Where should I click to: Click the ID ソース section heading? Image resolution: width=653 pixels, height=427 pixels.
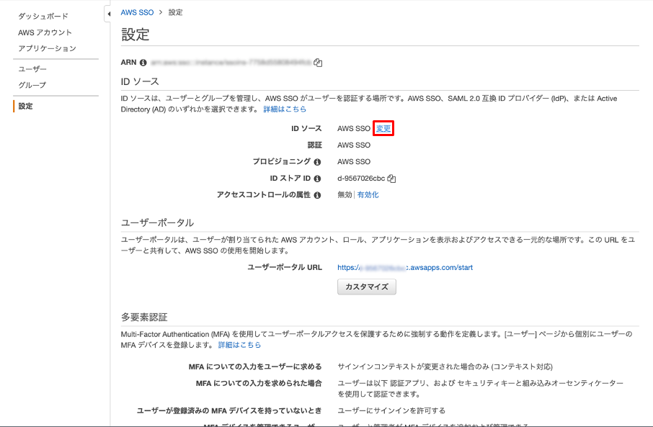coord(140,81)
